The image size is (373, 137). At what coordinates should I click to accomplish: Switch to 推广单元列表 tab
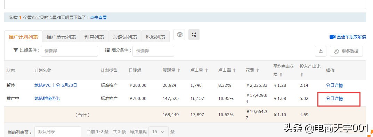[x=61, y=37]
